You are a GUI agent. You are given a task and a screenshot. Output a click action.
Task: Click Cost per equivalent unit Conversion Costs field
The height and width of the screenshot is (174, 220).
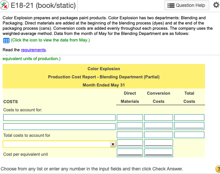159,153
